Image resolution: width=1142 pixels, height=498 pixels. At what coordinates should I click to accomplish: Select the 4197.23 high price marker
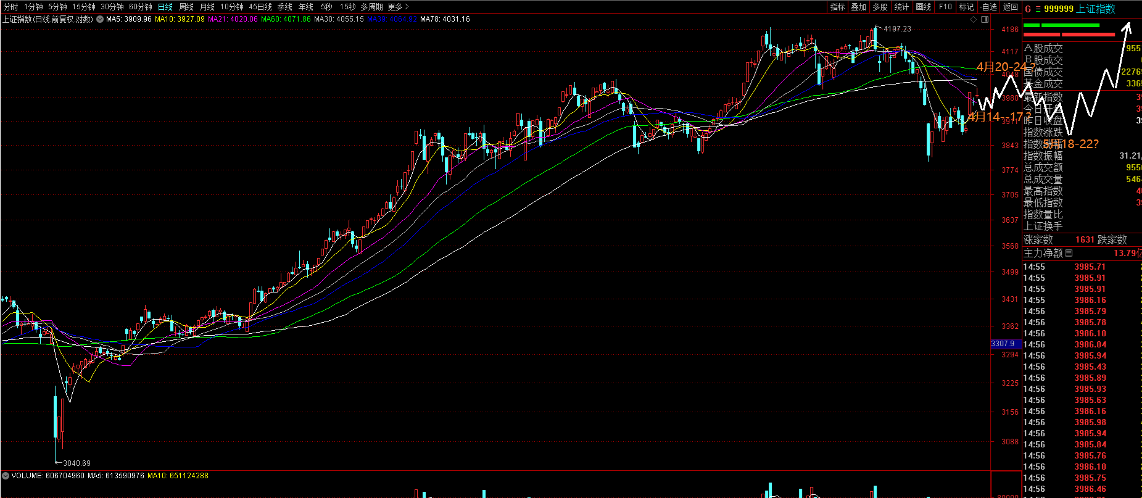[896, 29]
